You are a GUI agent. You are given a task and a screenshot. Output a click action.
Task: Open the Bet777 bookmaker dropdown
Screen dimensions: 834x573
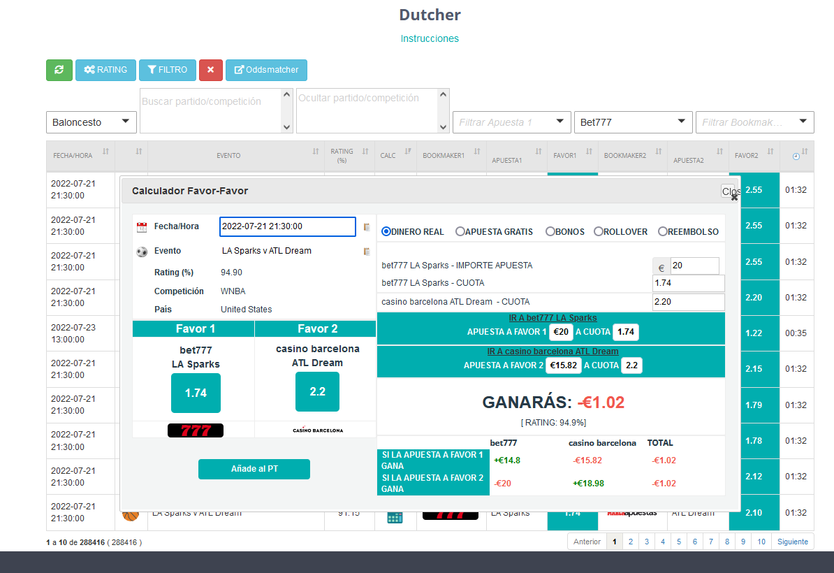pyautogui.click(x=633, y=122)
